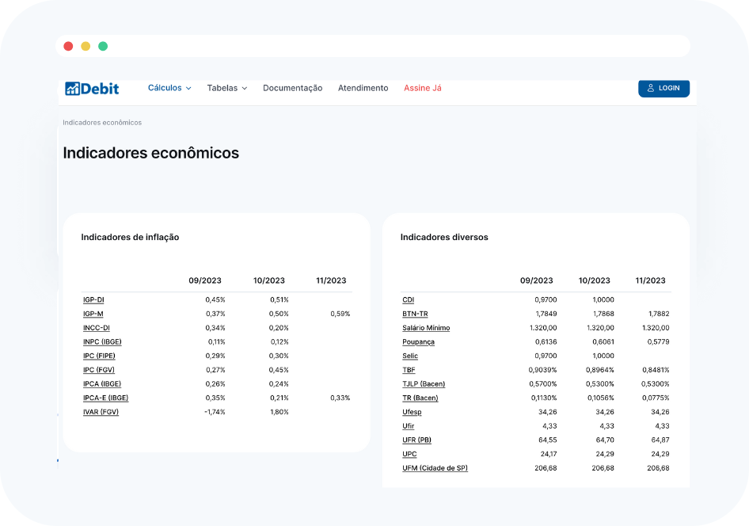Click the green window maximize dot

(103, 46)
